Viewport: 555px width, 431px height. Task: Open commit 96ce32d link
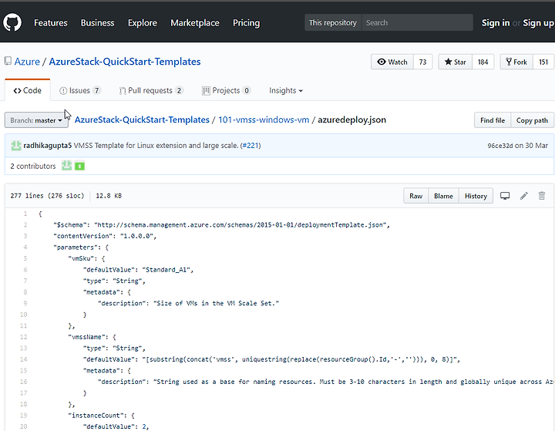[500, 146]
